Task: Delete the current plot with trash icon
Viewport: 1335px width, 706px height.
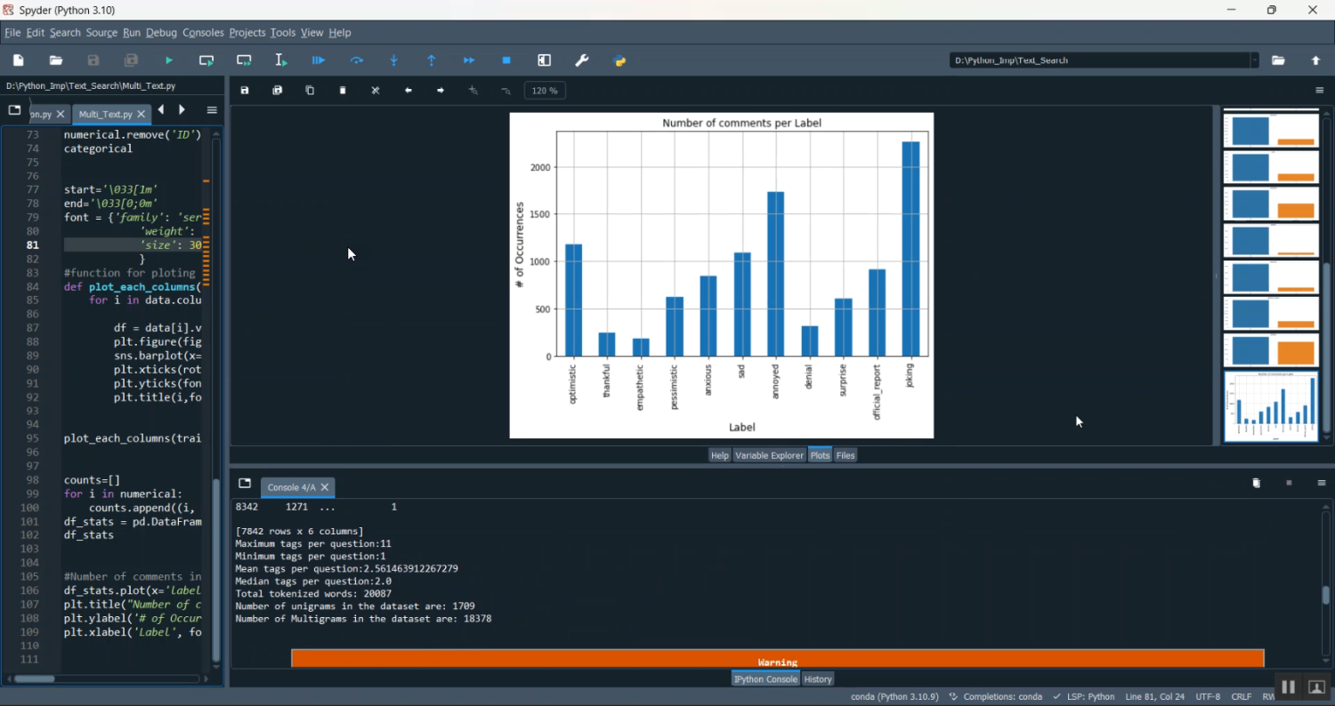Action: click(x=343, y=91)
